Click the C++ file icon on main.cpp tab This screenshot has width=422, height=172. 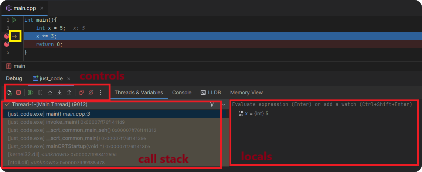tap(8, 8)
